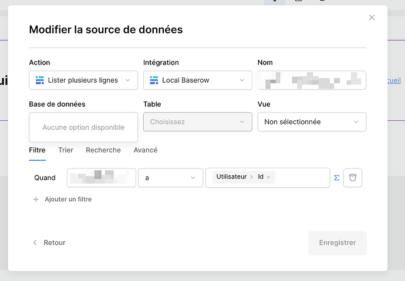Open the Action dropdown Lister plusieurs lignes
The height and width of the screenshot is (281, 405).
(83, 80)
